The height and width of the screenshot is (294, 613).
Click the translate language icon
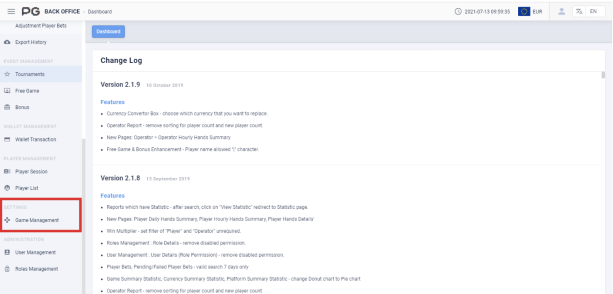click(x=579, y=11)
